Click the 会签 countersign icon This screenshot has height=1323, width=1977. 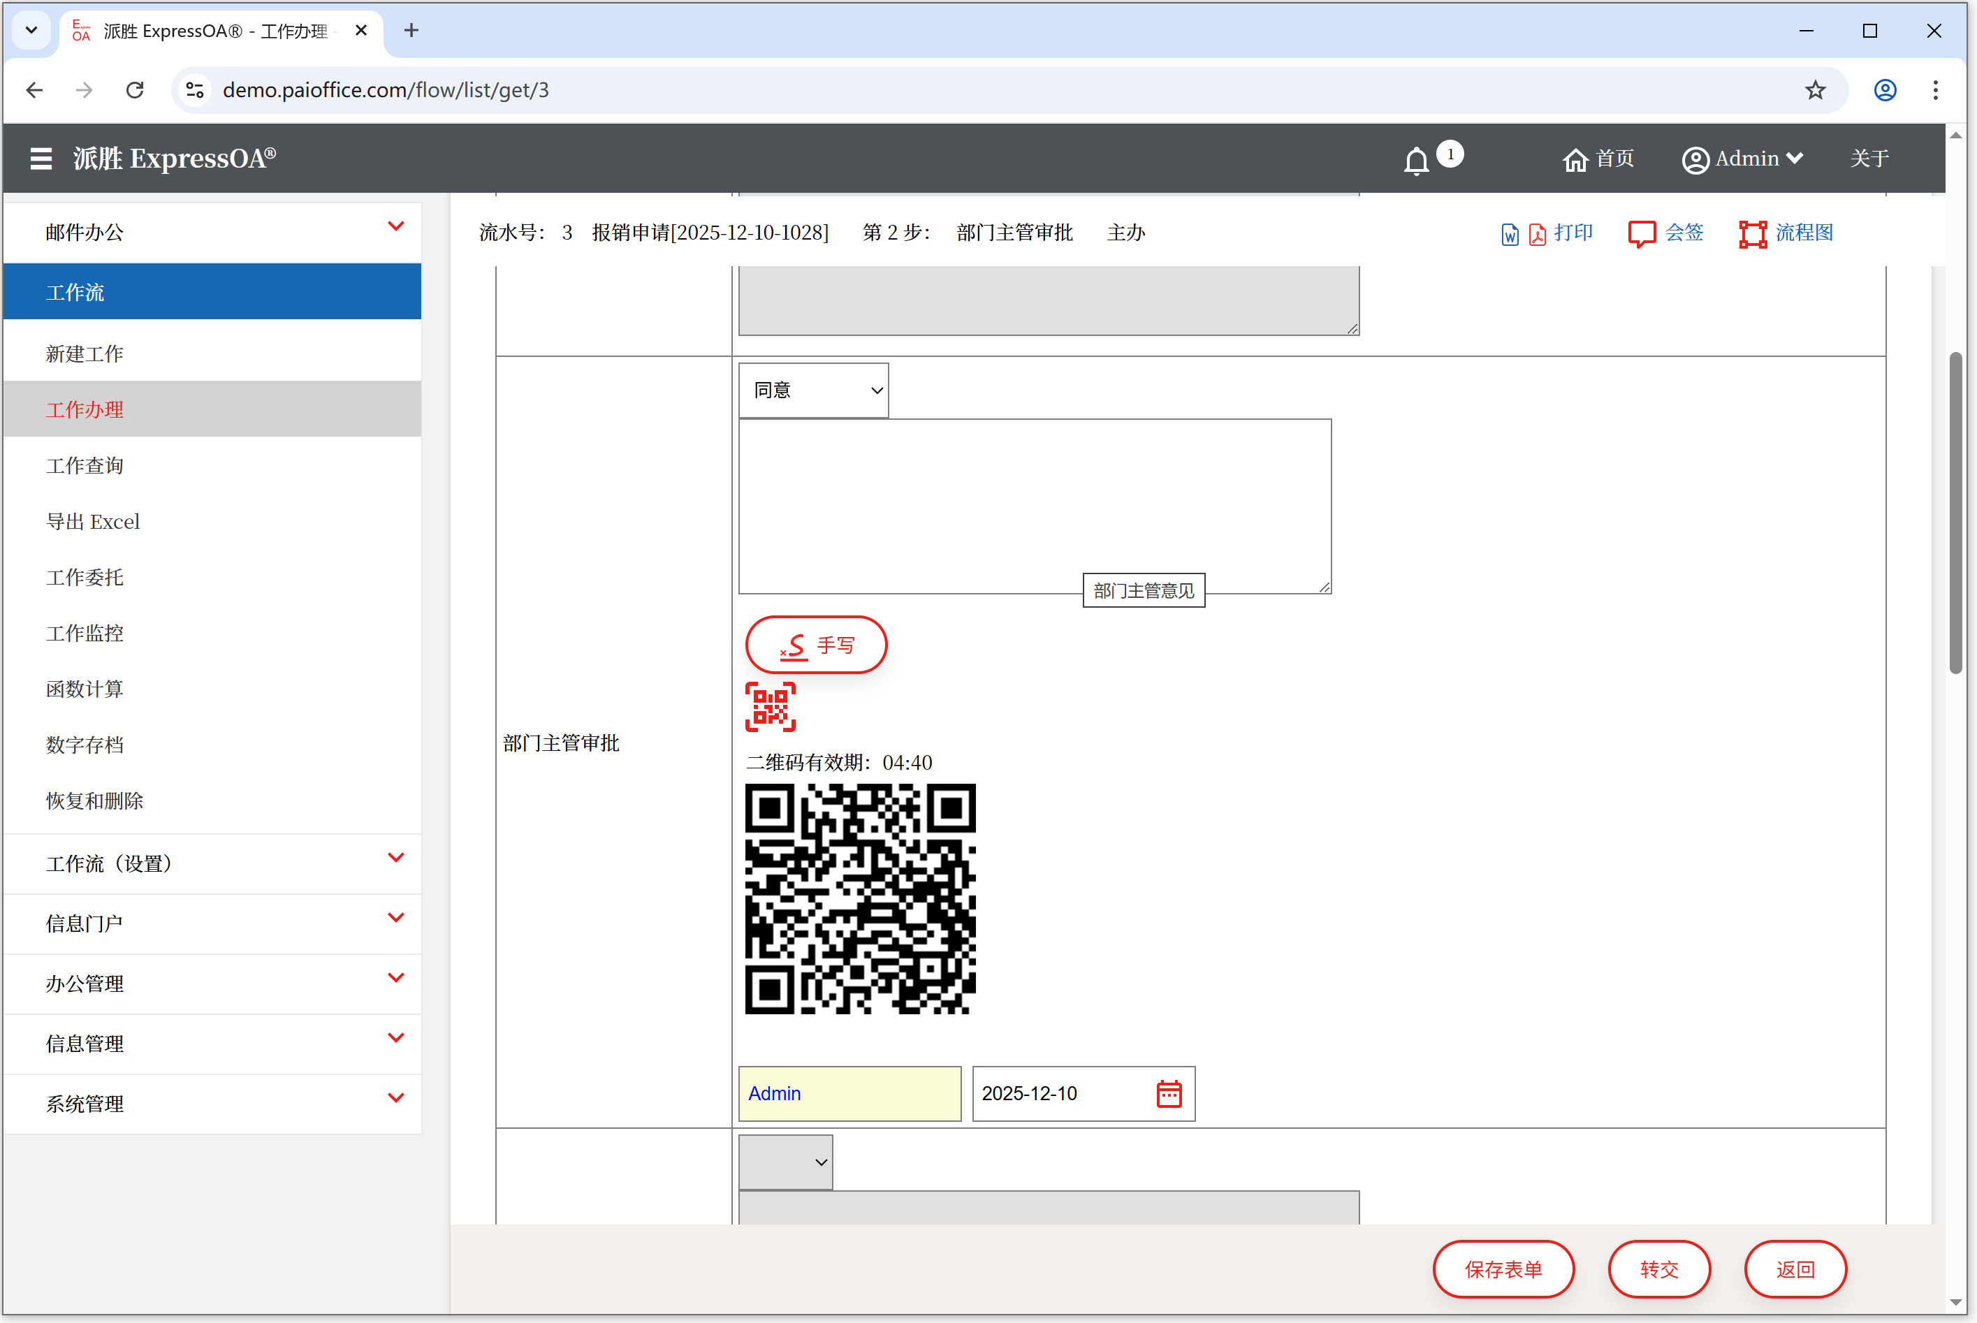(1641, 234)
